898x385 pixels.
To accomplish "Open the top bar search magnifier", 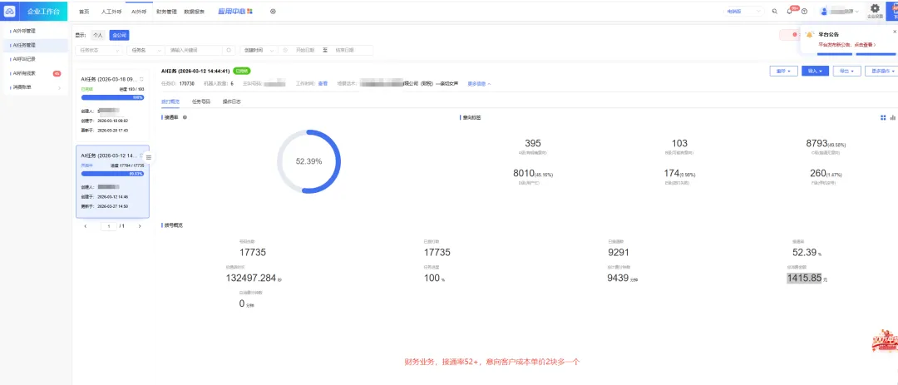I will (x=775, y=11).
